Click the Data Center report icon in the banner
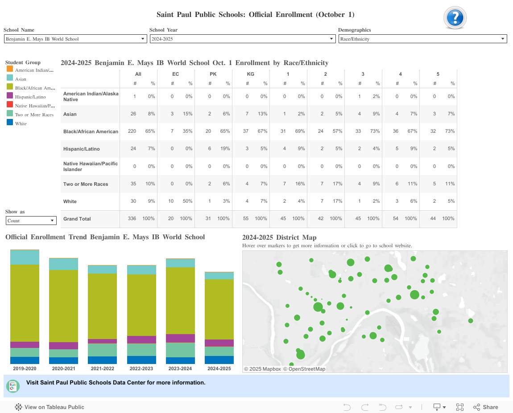This screenshot has height=413, width=513. coord(12,386)
